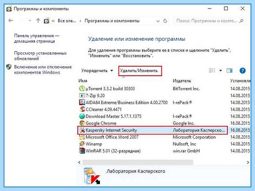The image size is (255, 191).
Task: Maximize the Программы и компоненты window
Action: point(226,9)
